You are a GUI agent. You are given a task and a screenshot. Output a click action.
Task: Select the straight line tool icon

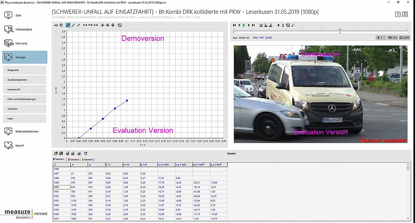(x=73, y=25)
